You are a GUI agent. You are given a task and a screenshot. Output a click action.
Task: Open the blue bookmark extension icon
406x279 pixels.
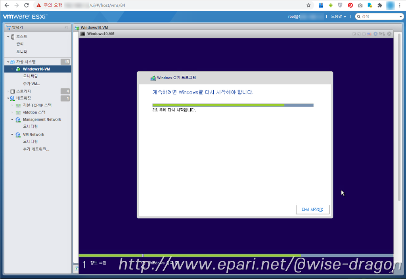pyautogui.click(x=321, y=5)
